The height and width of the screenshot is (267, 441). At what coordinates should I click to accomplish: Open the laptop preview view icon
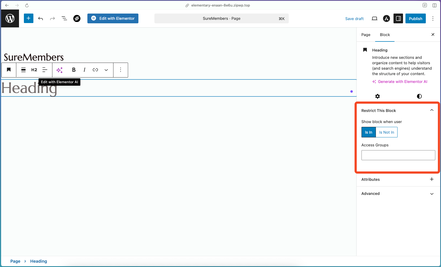click(375, 18)
